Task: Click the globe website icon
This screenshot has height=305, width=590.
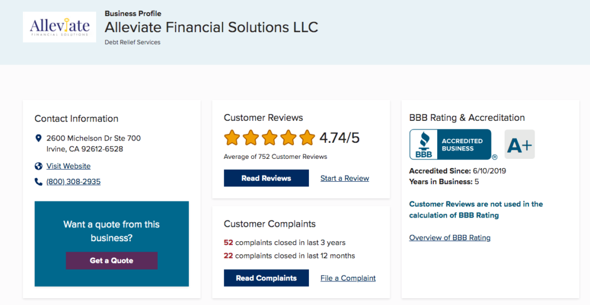Action: coord(38,166)
